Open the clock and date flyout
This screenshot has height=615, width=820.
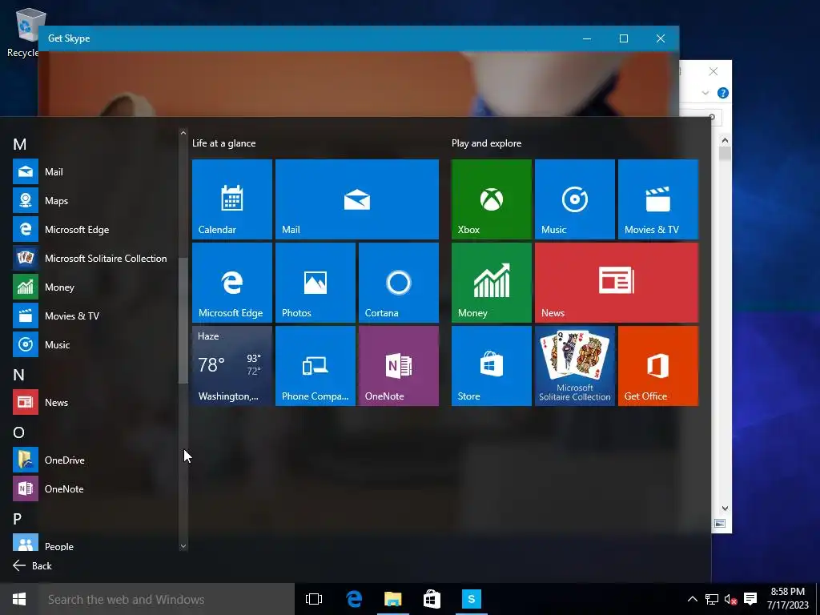click(x=788, y=599)
